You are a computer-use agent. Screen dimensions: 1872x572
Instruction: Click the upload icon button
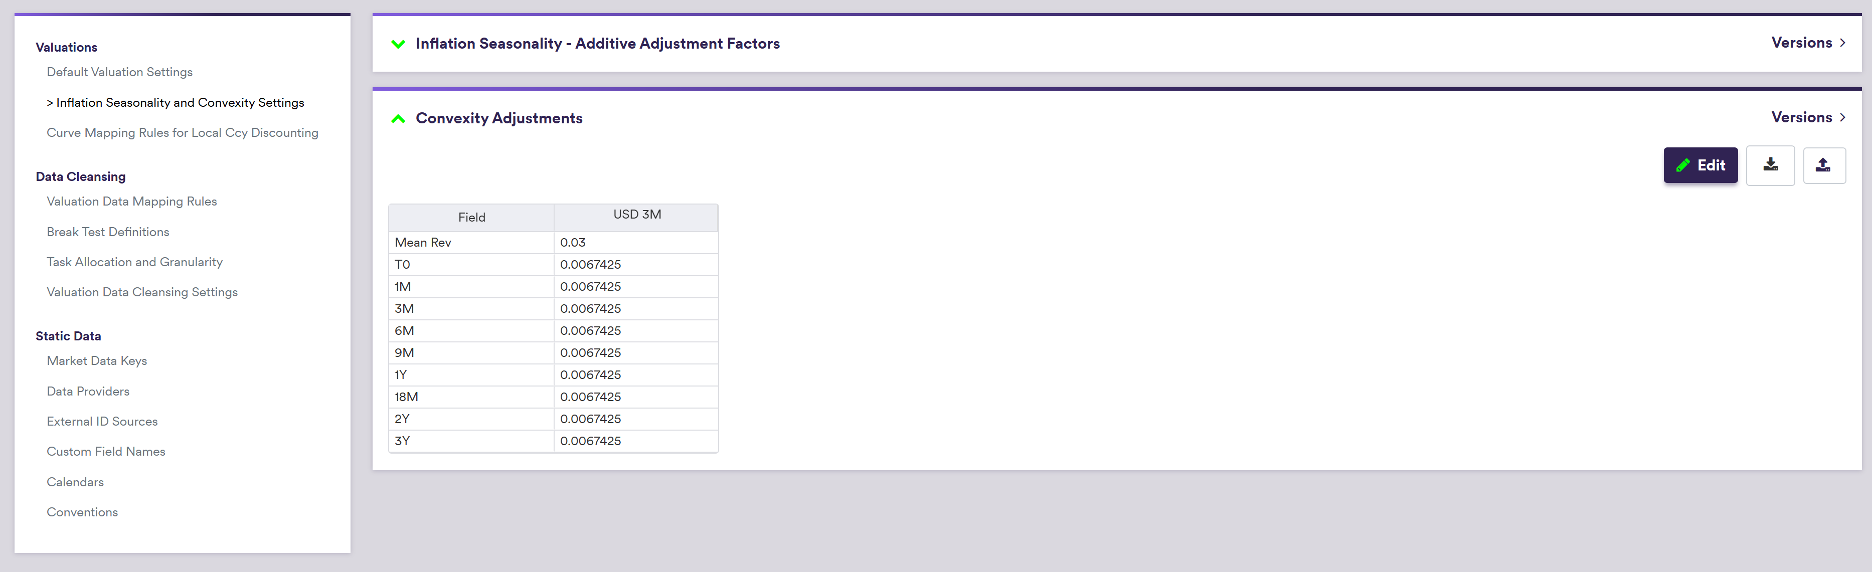(1823, 166)
